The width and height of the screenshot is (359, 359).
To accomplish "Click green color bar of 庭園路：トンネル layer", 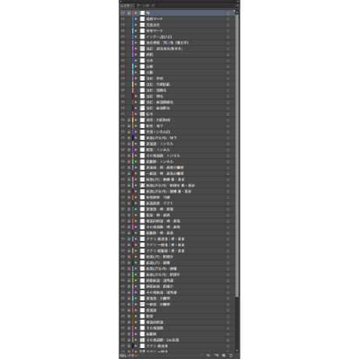I will click(133, 162).
